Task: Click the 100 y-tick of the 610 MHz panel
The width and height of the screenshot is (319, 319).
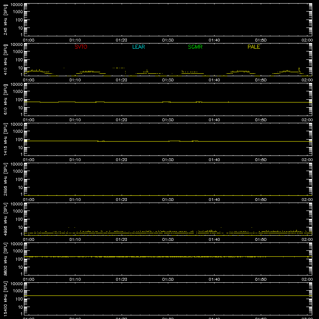Action: [x=19, y=100]
